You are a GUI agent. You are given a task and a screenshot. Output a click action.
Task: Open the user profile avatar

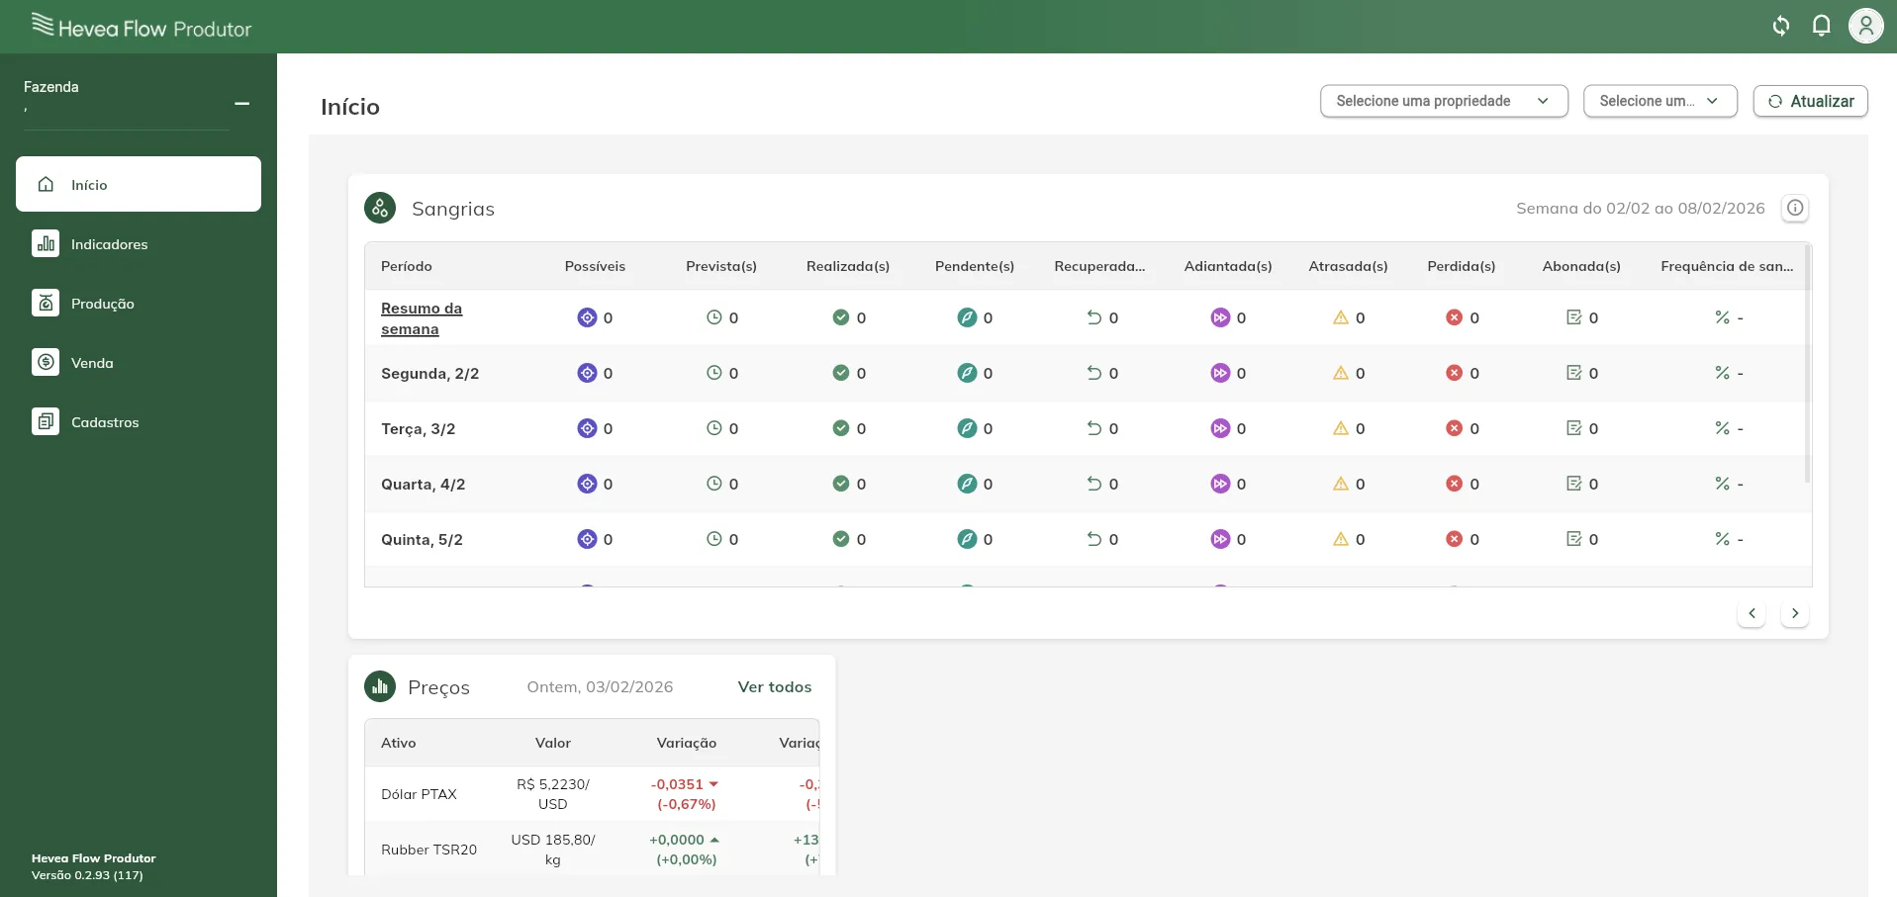(x=1865, y=26)
